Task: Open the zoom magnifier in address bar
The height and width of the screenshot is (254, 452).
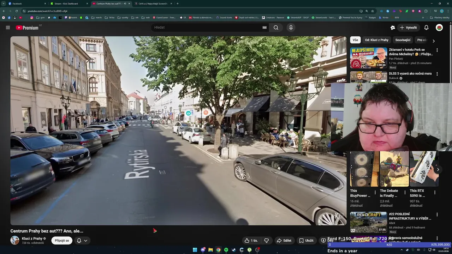Action: click(x=367, y=11)
